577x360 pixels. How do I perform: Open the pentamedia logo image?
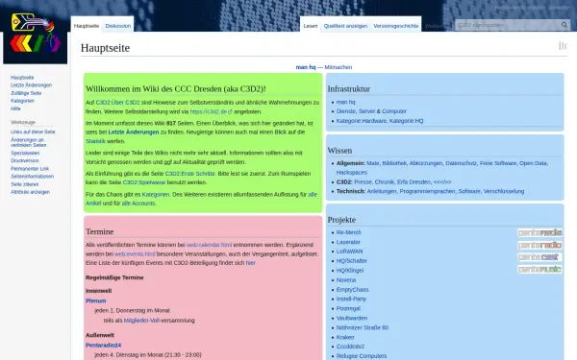point(539,233)
